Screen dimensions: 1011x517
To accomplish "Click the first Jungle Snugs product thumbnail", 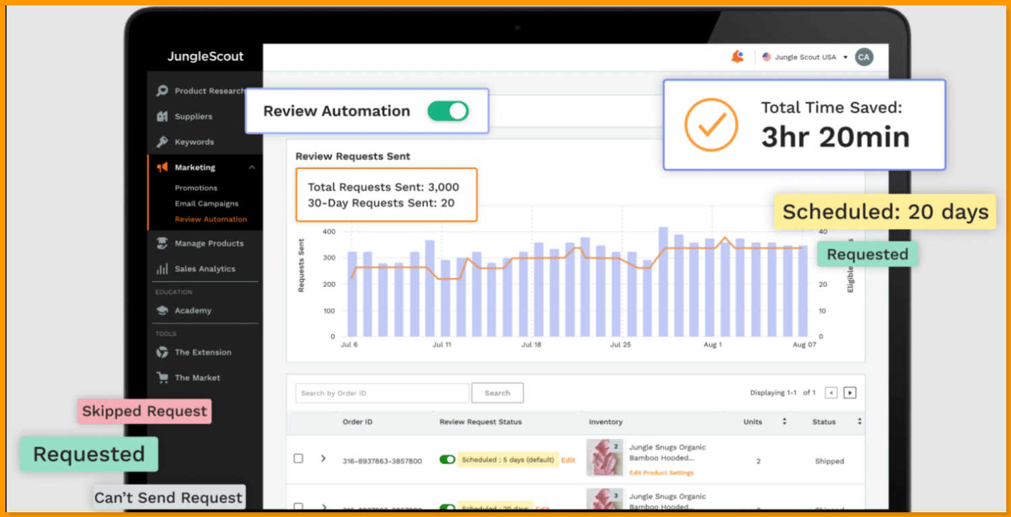I will [x=605, y=458].
